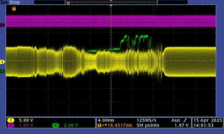Image resolution: width=224 pixels, height=134 pixels.
Task: Click the green channel 4 ground marker
Action: pyautogui.click(x=3, y=71)
